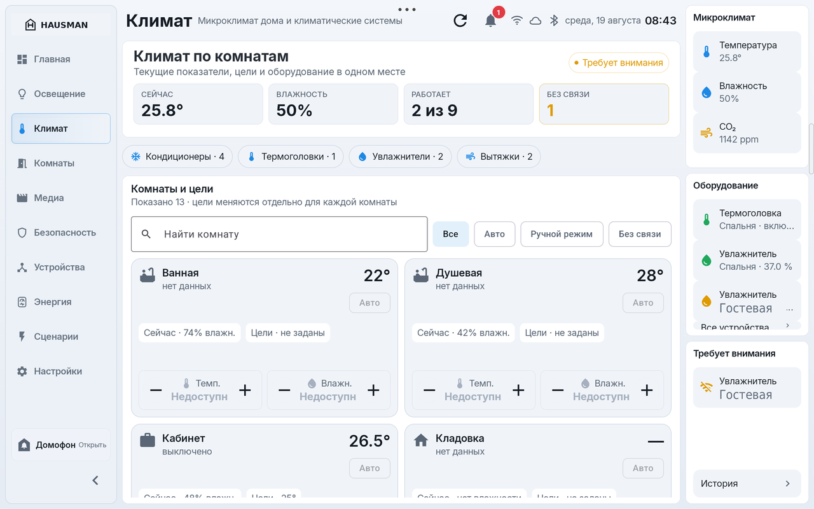Click the Bluetooth status icon
This screenshot has width=814, height=509.
point(554,20)
